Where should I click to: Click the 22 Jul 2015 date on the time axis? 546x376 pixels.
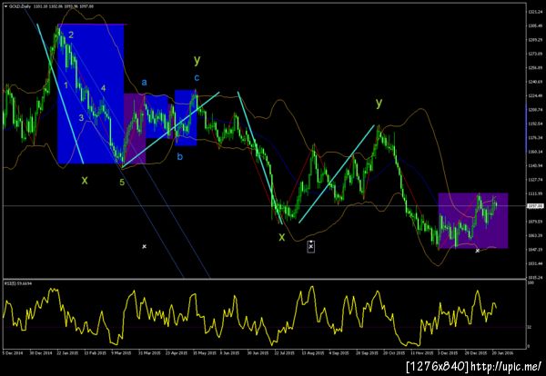[x=284, y=352]
